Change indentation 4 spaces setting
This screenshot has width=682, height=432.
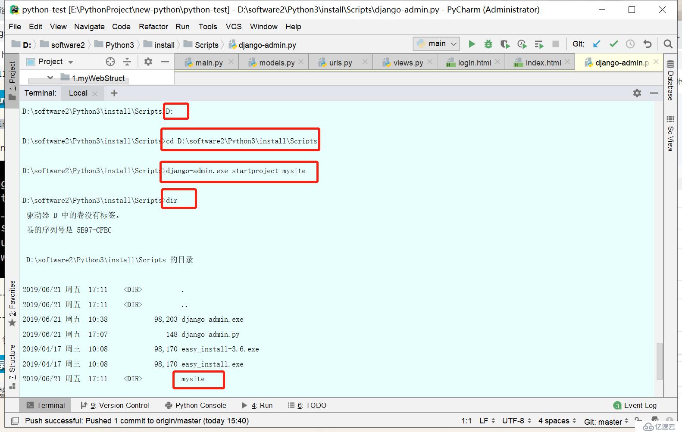[x=557, y=421]
